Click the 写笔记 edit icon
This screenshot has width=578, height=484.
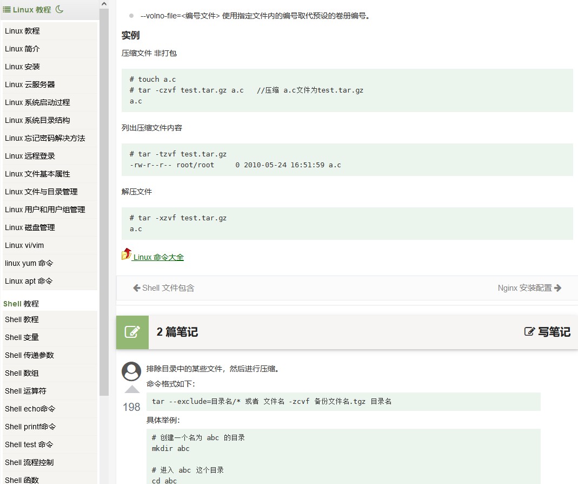tap(529, 331)
